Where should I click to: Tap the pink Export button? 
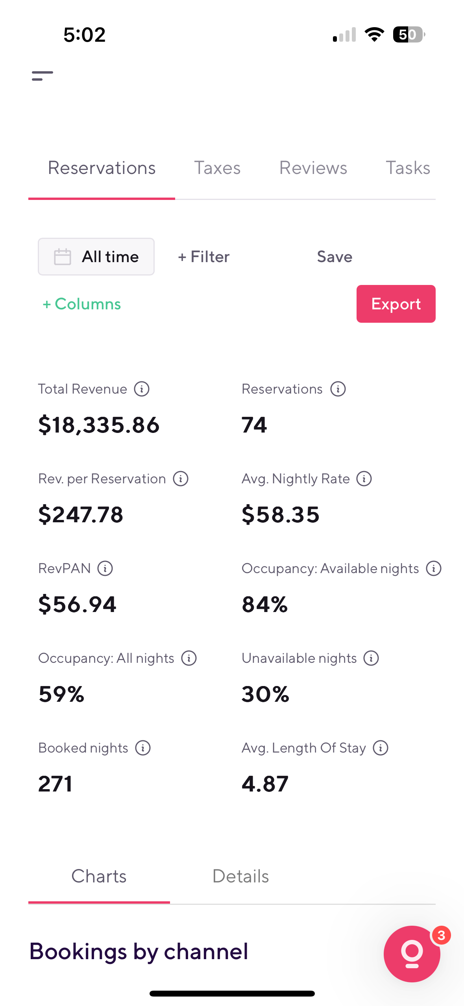396,304
